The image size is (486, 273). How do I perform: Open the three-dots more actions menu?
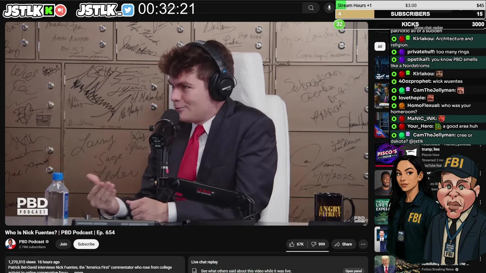pos(363,244)
